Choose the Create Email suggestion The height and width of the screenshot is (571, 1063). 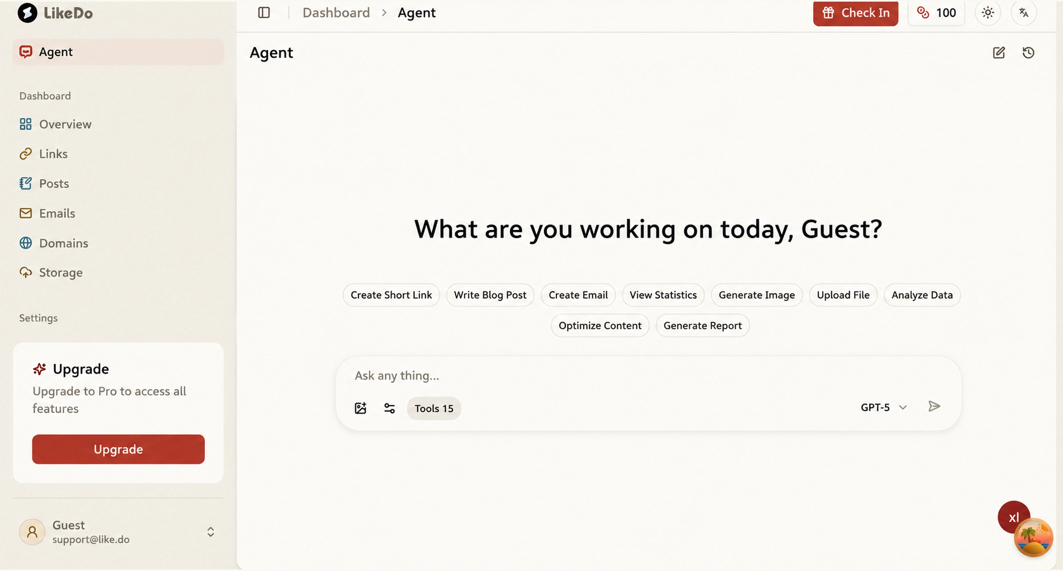point(578,295)
